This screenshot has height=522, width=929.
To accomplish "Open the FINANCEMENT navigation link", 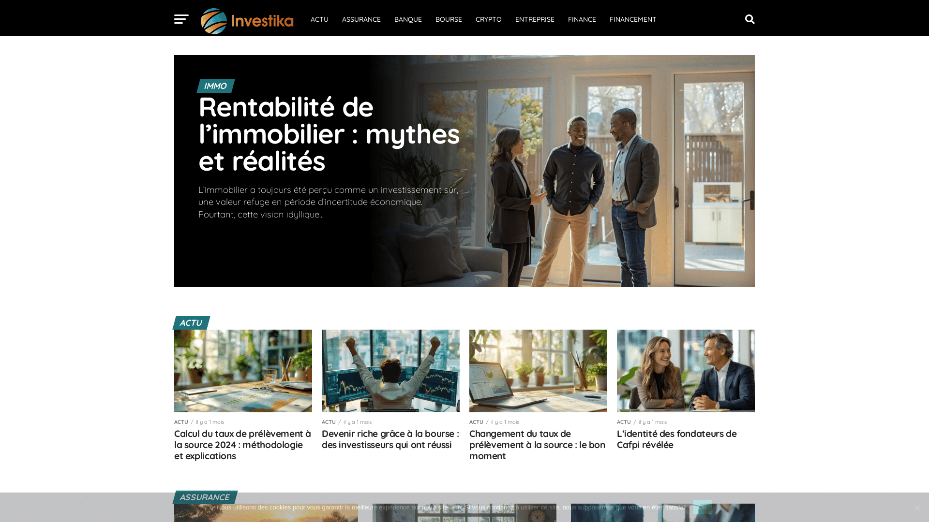I will point(633,19).
